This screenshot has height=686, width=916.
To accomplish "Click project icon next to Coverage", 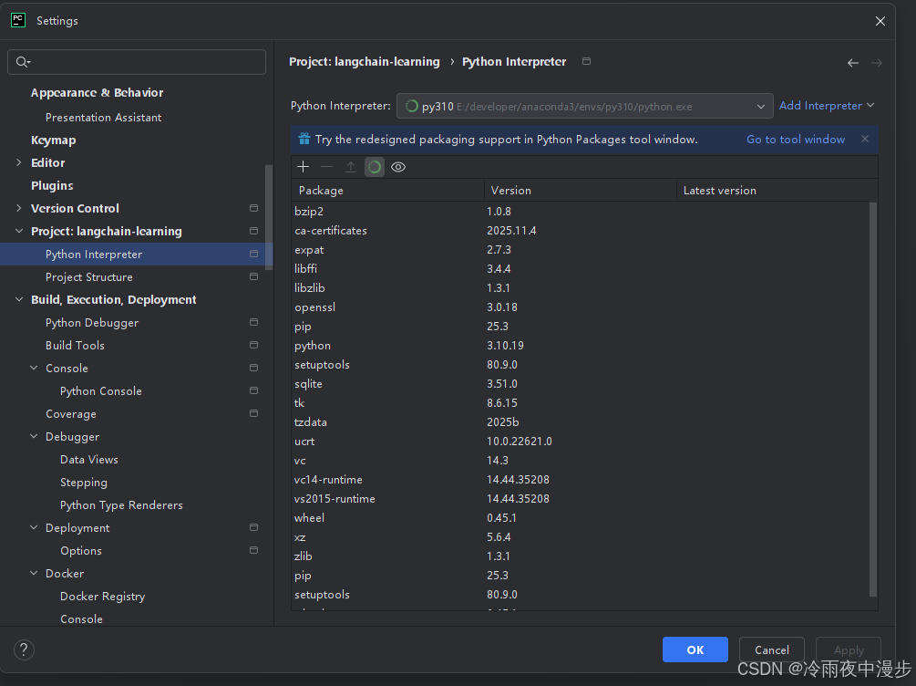I will (253, 413).
